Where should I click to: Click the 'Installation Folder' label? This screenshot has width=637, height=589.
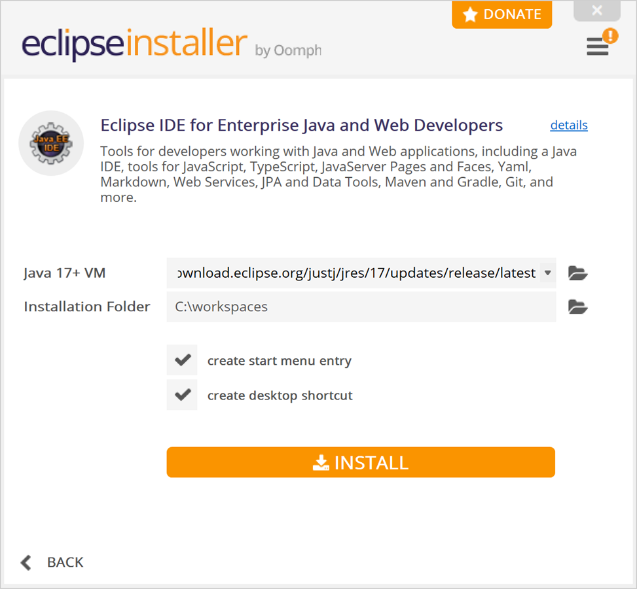coord(87,307)
